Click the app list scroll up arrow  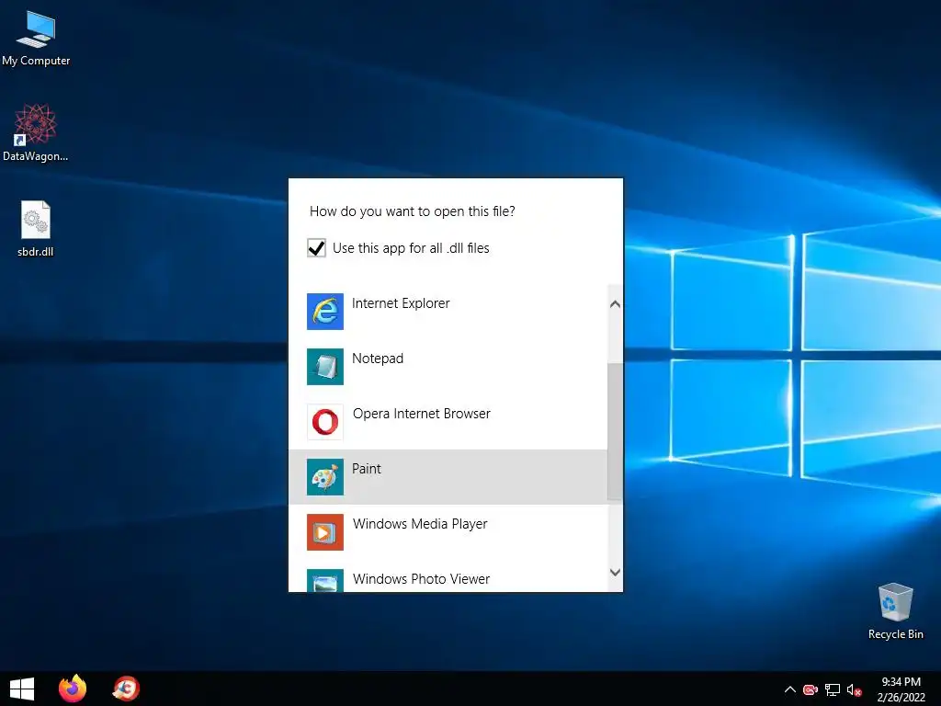point(615,304)
